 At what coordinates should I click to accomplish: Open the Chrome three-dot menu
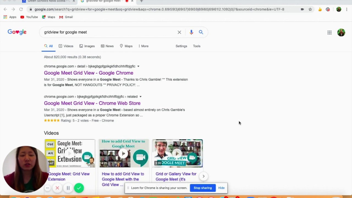pyautogui.click(x=347, y=9)
